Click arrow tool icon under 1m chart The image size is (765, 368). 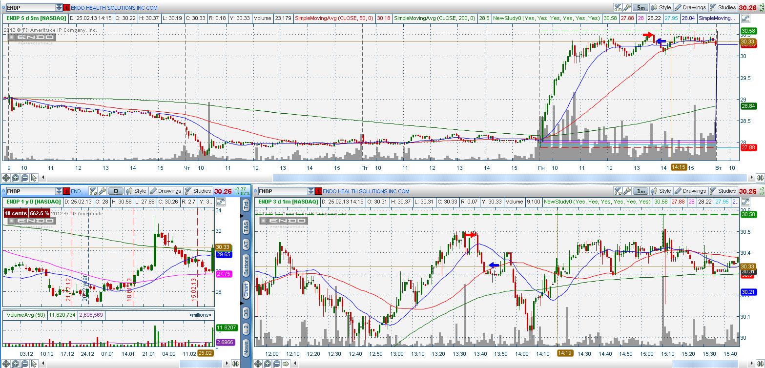pos(285,363)
